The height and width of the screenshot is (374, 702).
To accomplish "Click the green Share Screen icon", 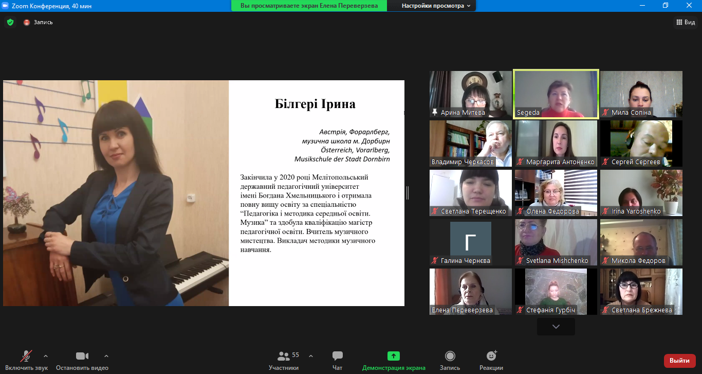I will coord(394,356).
